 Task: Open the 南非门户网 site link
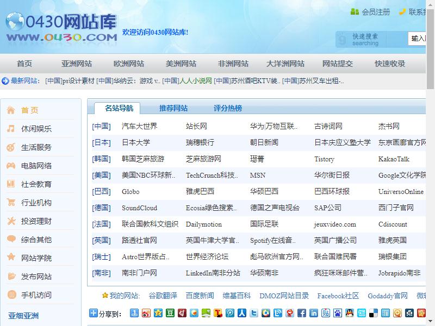click(x=139, y=273)
